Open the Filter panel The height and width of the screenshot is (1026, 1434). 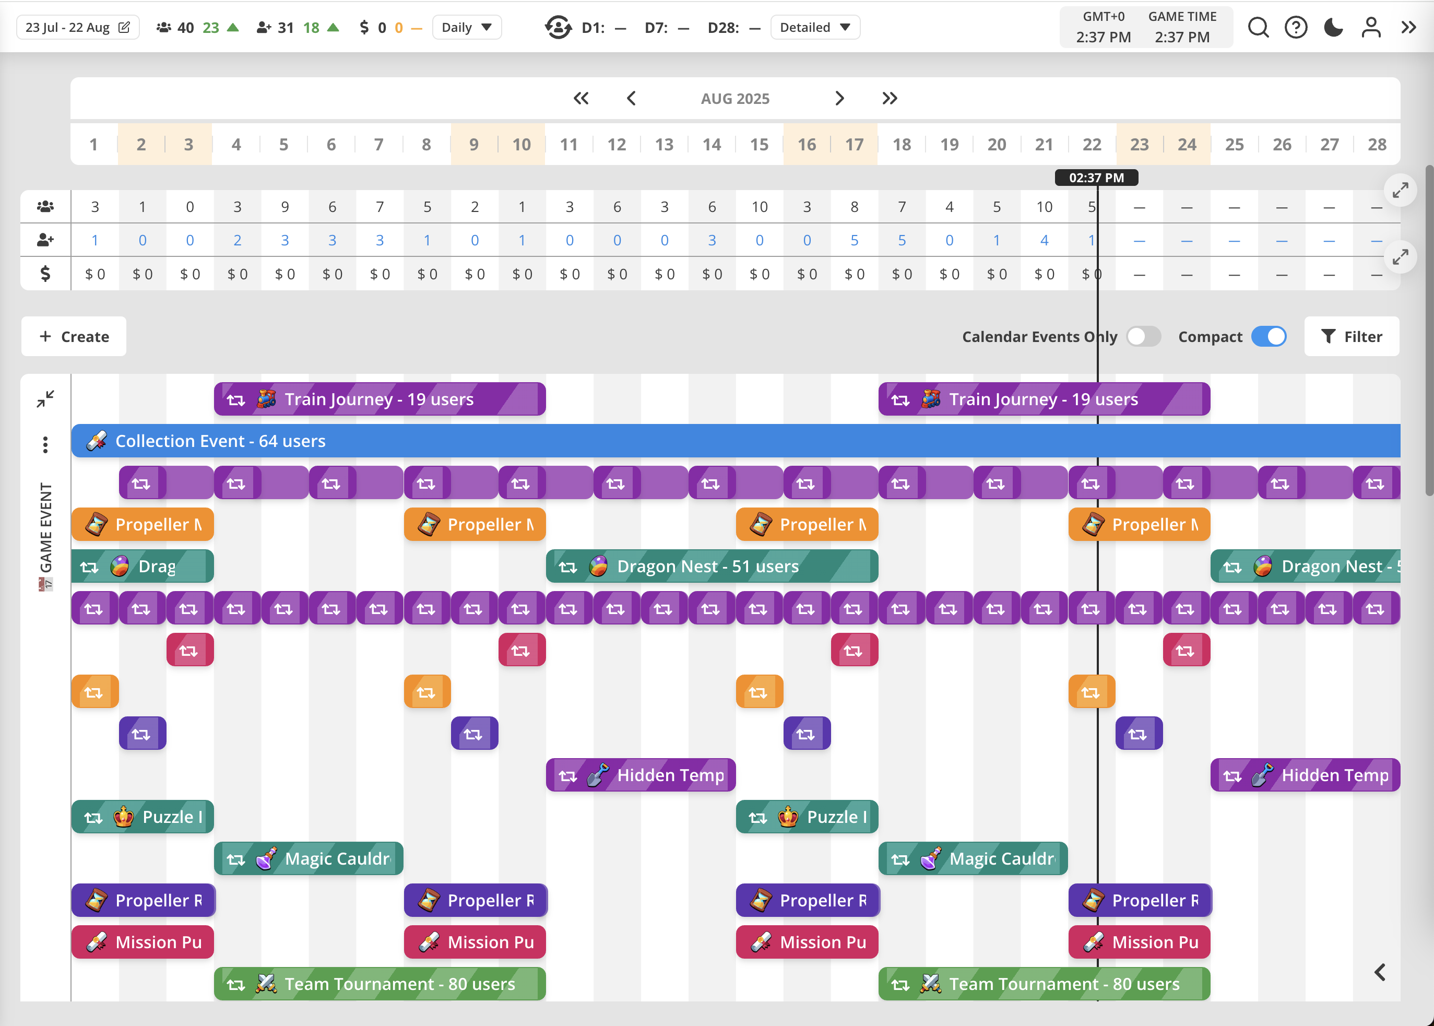pyautogui.click(x=1352, y=336)
